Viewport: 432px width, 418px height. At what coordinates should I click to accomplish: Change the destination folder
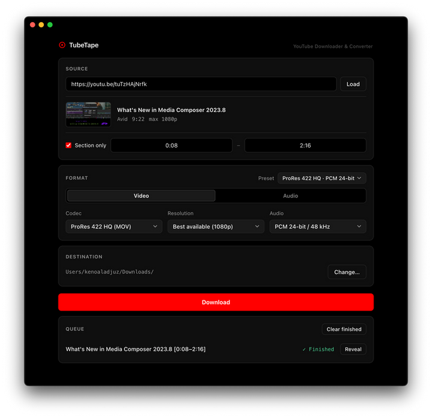point(347,272)
